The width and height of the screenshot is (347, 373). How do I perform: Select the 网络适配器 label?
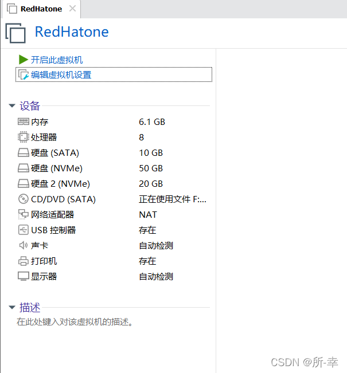click(x=53, y=214)
